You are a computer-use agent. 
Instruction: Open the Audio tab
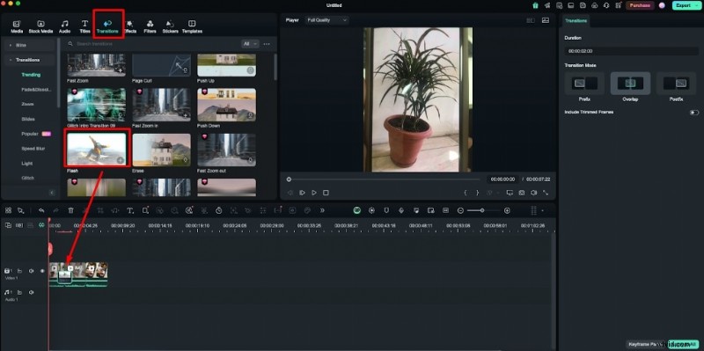(64, 26)
